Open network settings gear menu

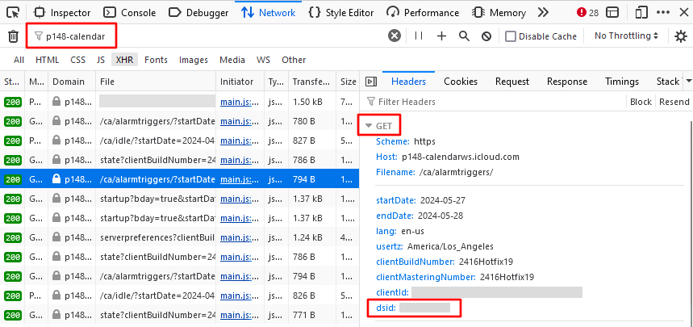pos(681,36)
